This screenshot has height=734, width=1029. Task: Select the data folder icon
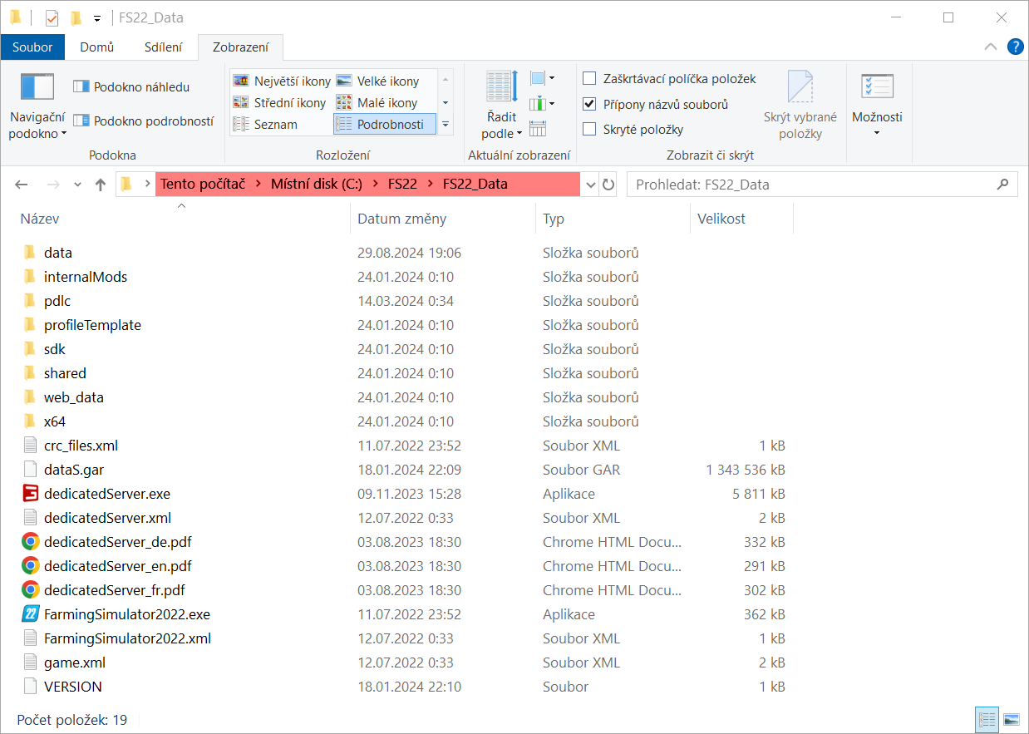click(x=31, y=253)
